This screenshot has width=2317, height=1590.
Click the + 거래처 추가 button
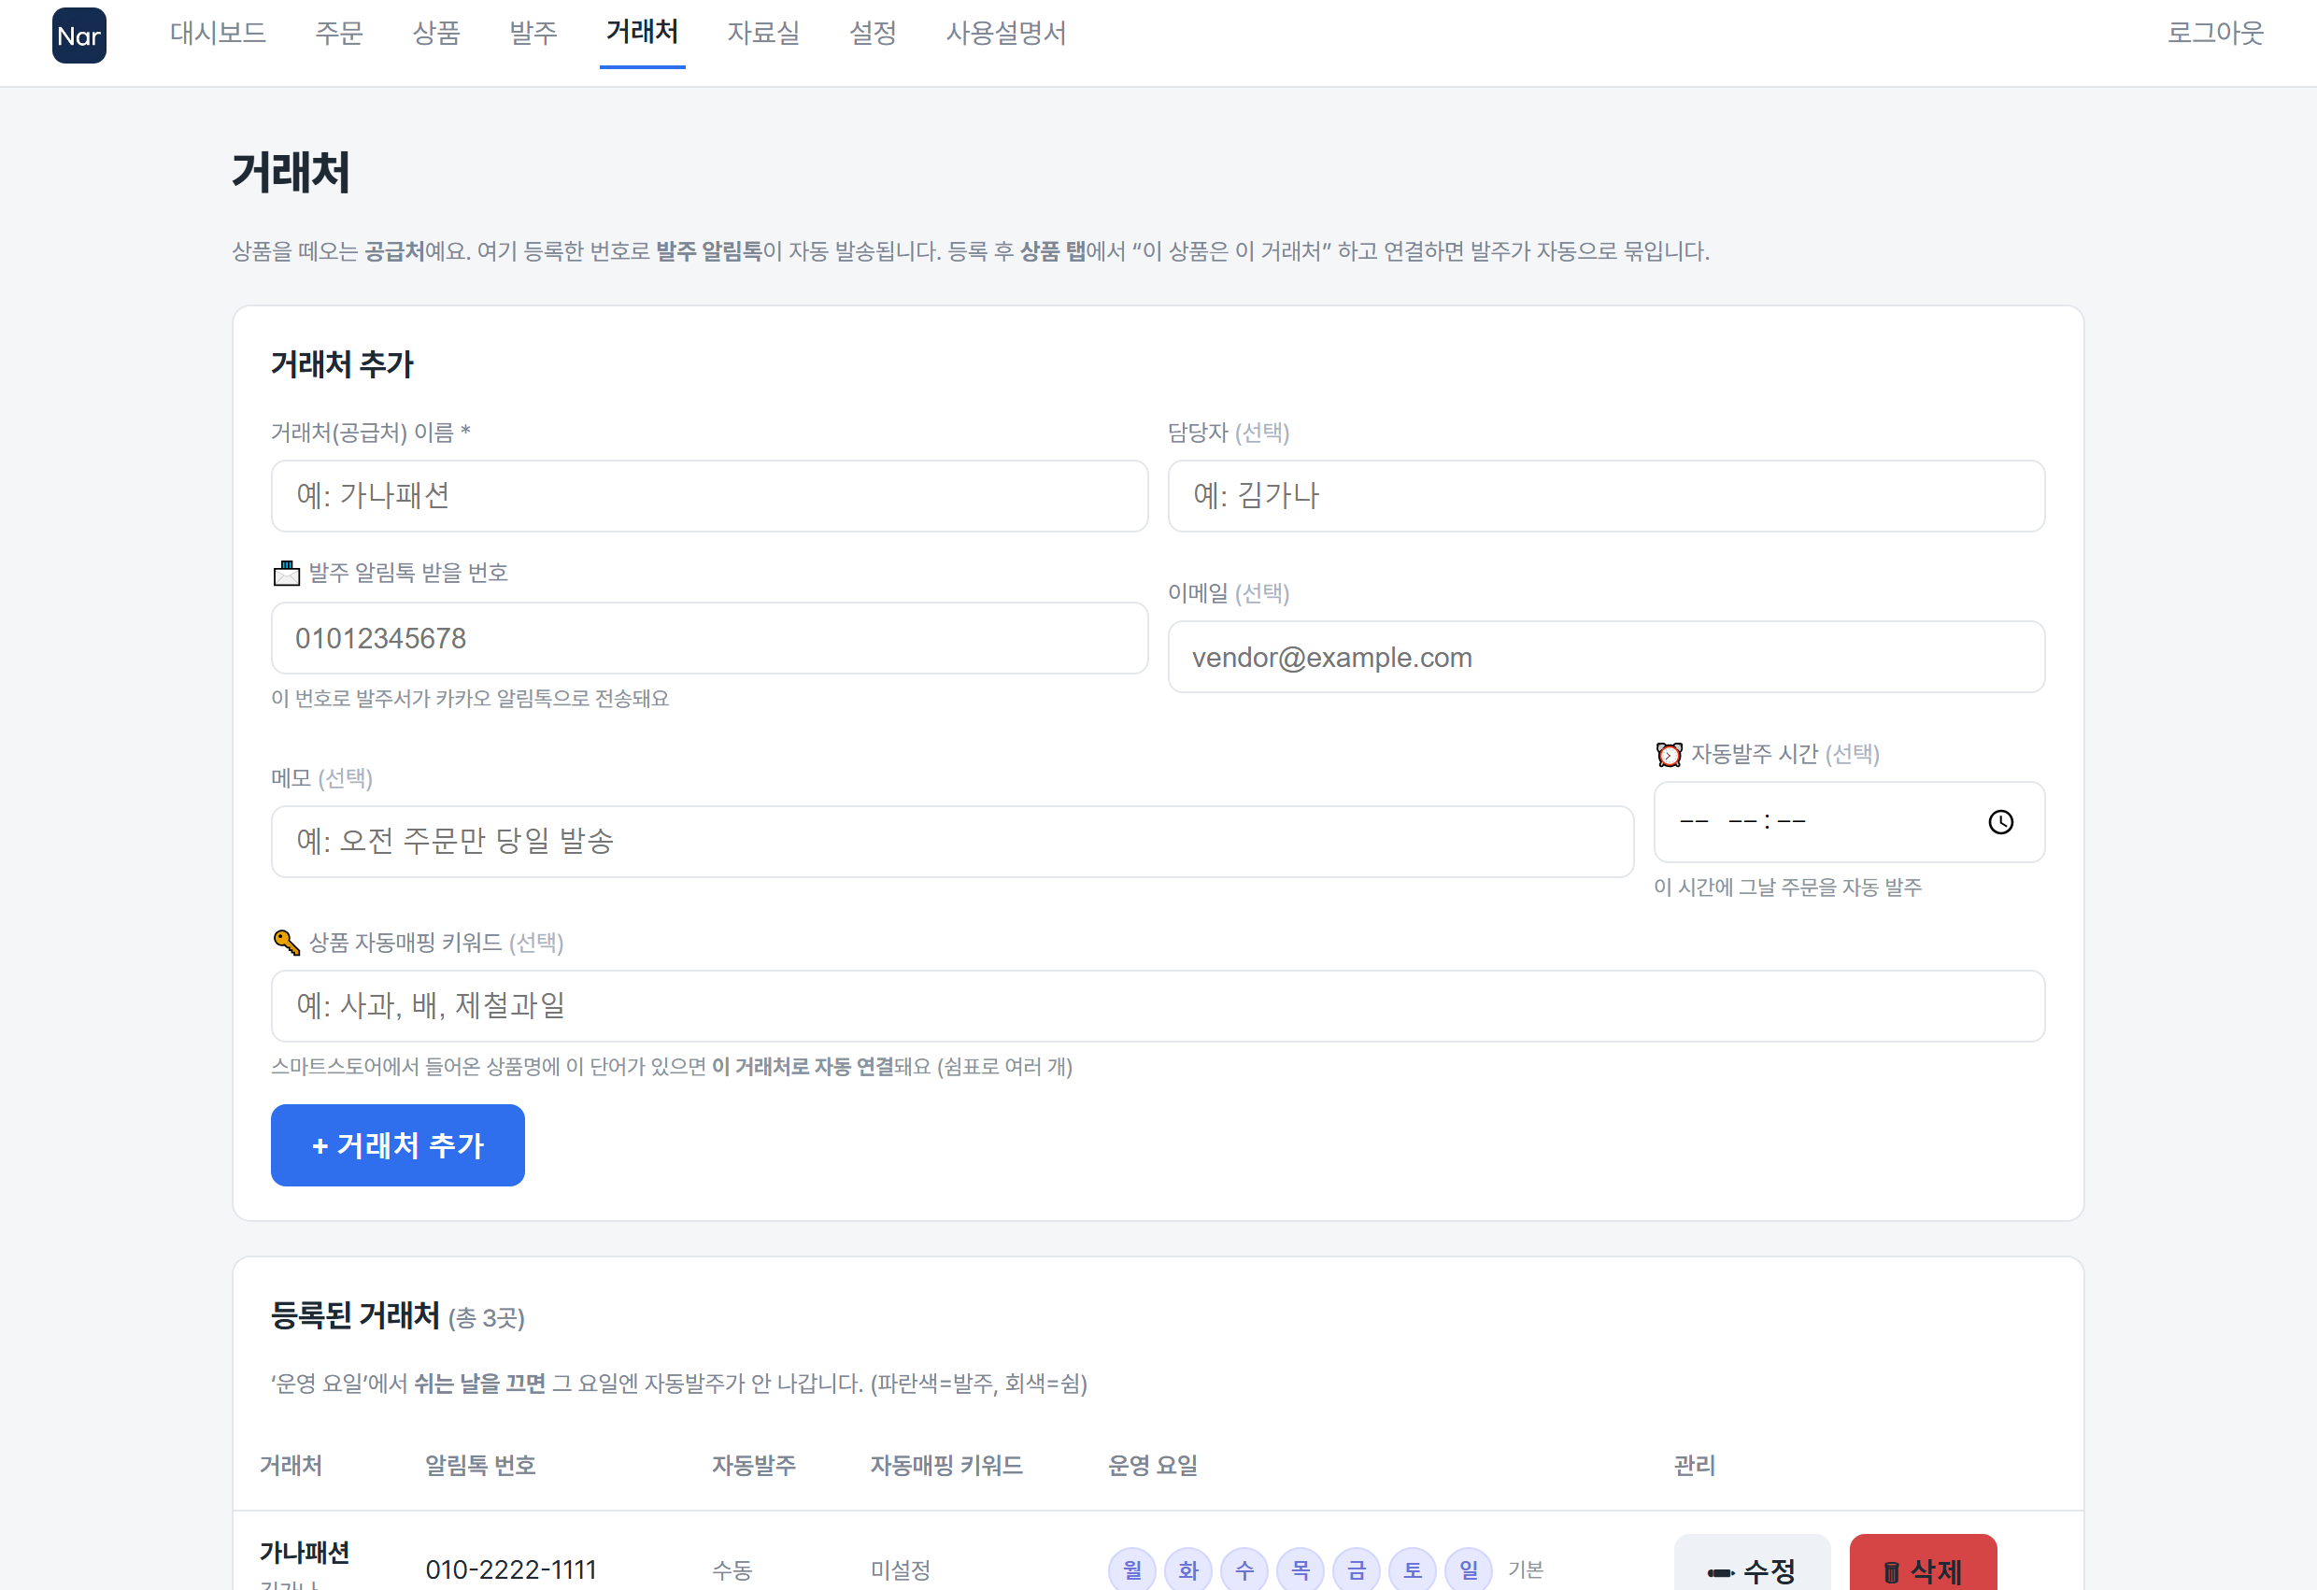pos(398,1145)
